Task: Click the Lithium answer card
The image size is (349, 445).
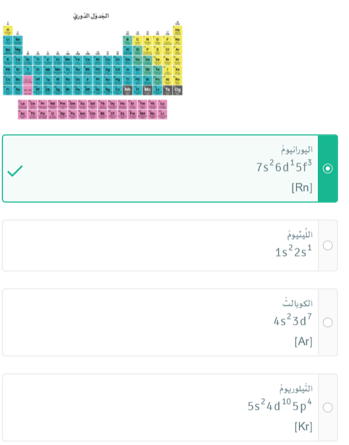Action: [x=162, y=246]
